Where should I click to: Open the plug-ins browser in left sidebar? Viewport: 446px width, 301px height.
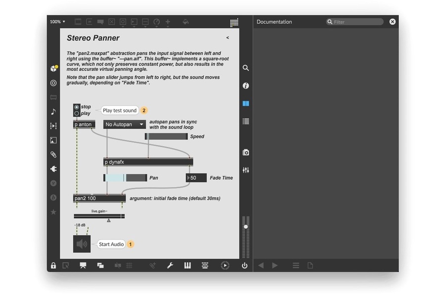tap(53, 169)
